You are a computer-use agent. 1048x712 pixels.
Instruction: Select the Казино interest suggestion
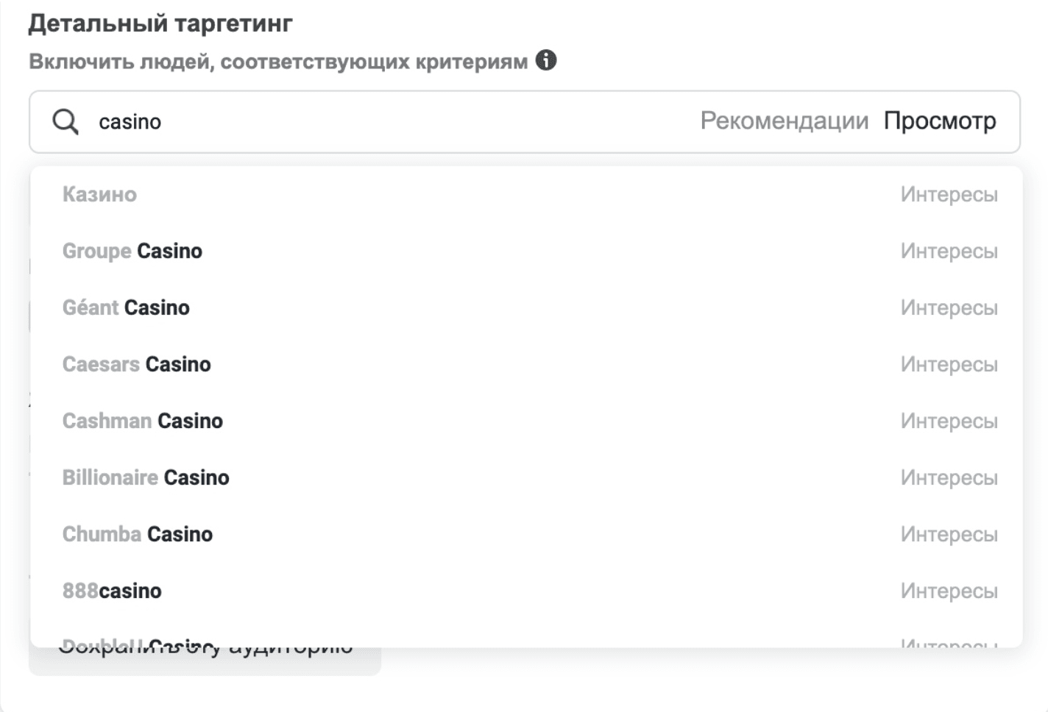[x=526, y=194]
